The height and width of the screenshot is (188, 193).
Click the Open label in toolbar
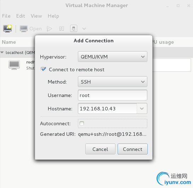click(35, 29)
